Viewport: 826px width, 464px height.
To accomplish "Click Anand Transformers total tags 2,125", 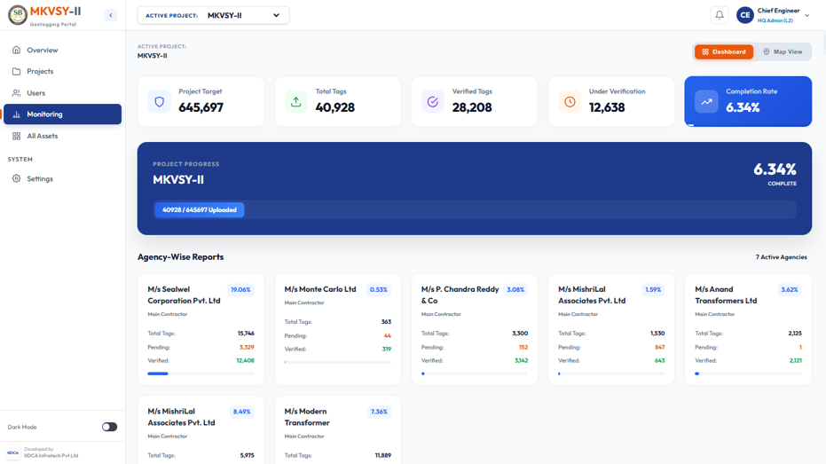I will [795, 334].
